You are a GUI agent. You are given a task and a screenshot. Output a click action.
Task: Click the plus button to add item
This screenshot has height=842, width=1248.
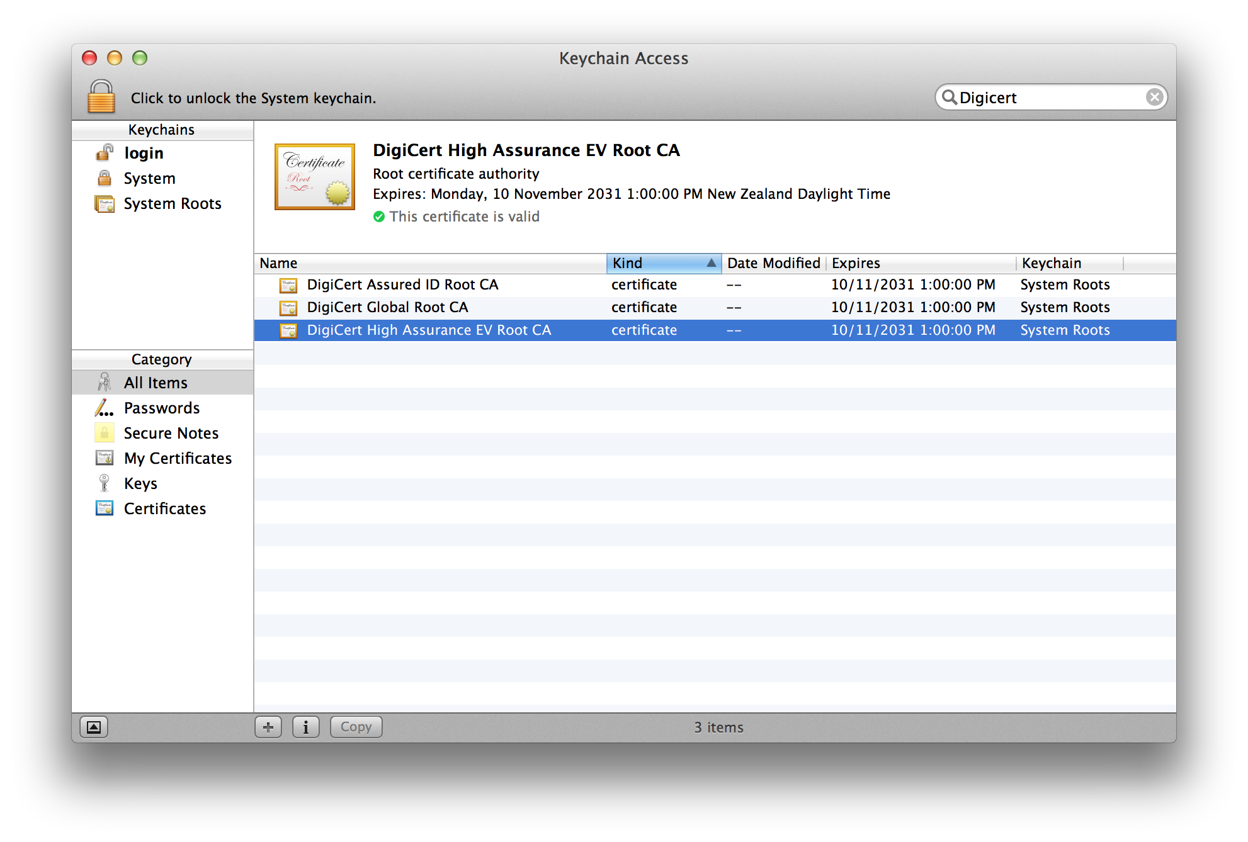(x=268, y=727)
